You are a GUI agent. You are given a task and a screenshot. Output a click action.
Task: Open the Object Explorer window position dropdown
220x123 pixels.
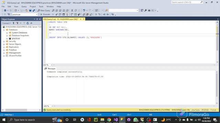(x=34, y=19)
